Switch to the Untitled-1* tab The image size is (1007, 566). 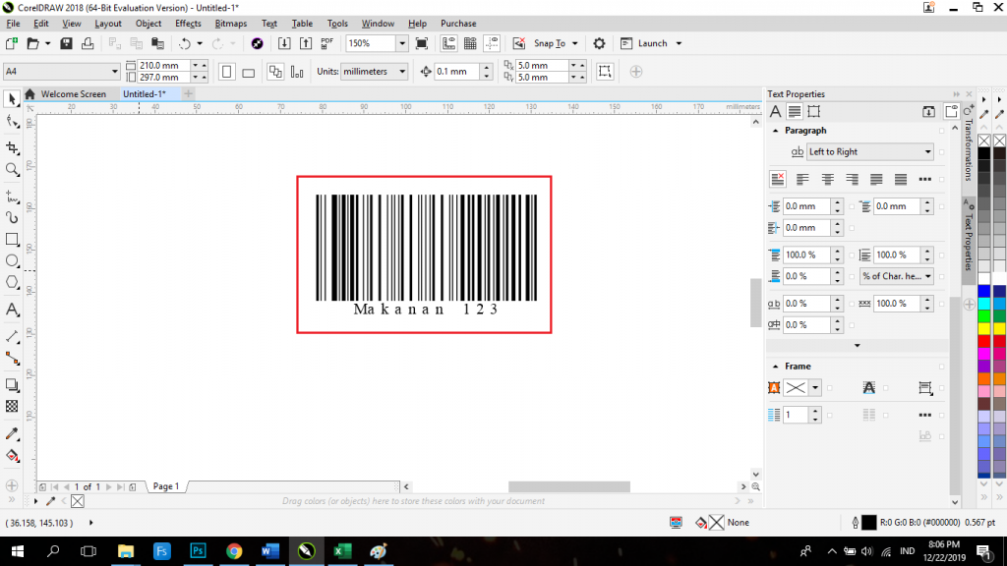click(145, 93)
